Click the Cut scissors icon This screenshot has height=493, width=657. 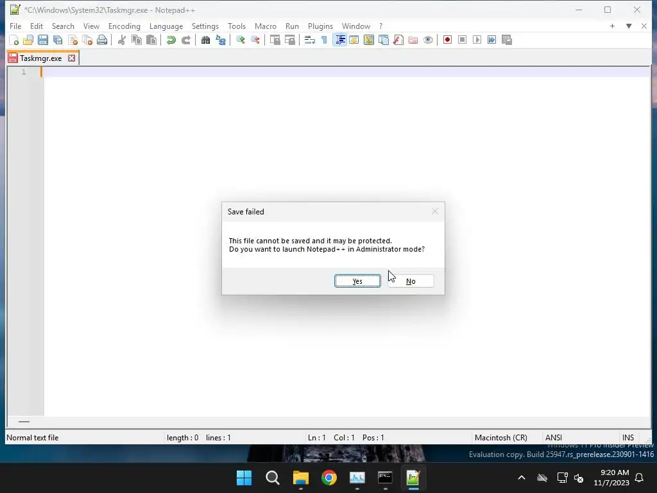[x=121, y=40]
